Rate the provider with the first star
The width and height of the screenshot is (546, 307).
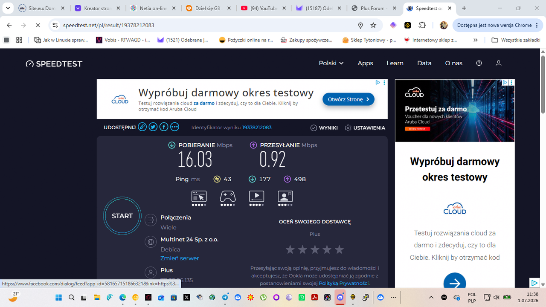click(290, 249)
